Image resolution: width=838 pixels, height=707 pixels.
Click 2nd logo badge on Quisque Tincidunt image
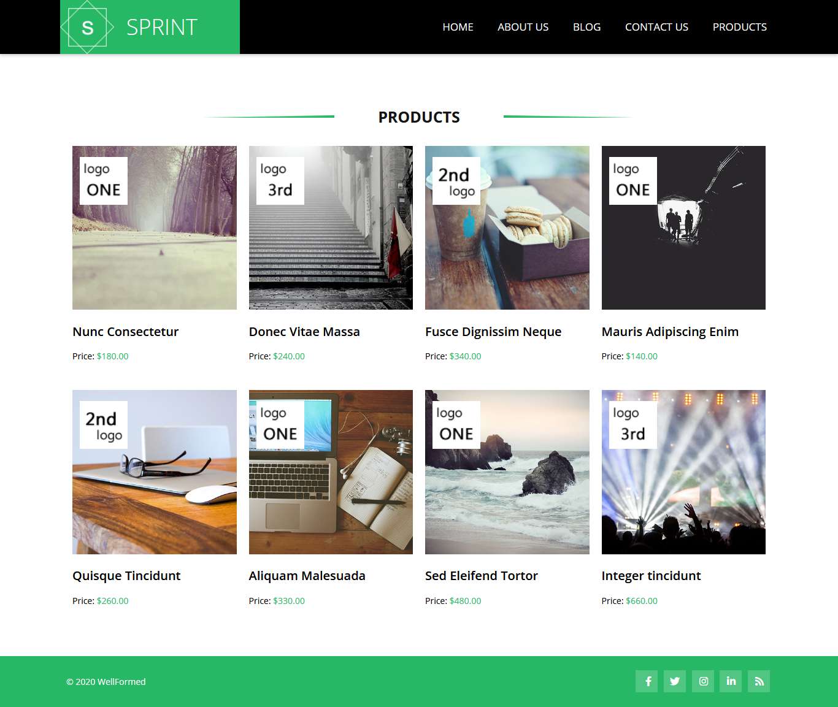click(104, 425)
